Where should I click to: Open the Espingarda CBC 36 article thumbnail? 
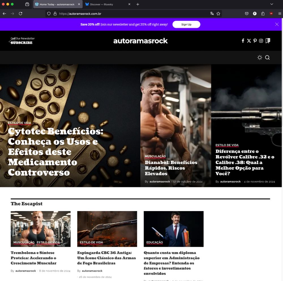[x=107, y=229]
